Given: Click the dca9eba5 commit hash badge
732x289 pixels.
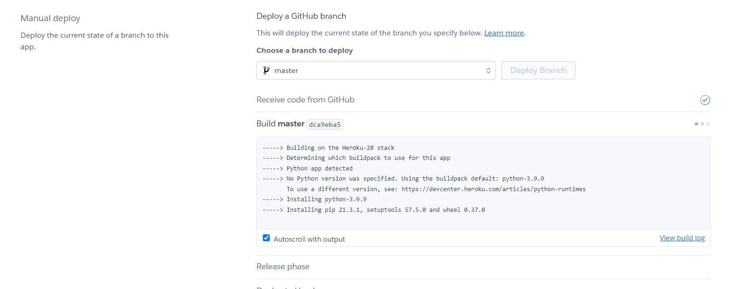Looking at the screenshot, I should (x=325, y=125).
